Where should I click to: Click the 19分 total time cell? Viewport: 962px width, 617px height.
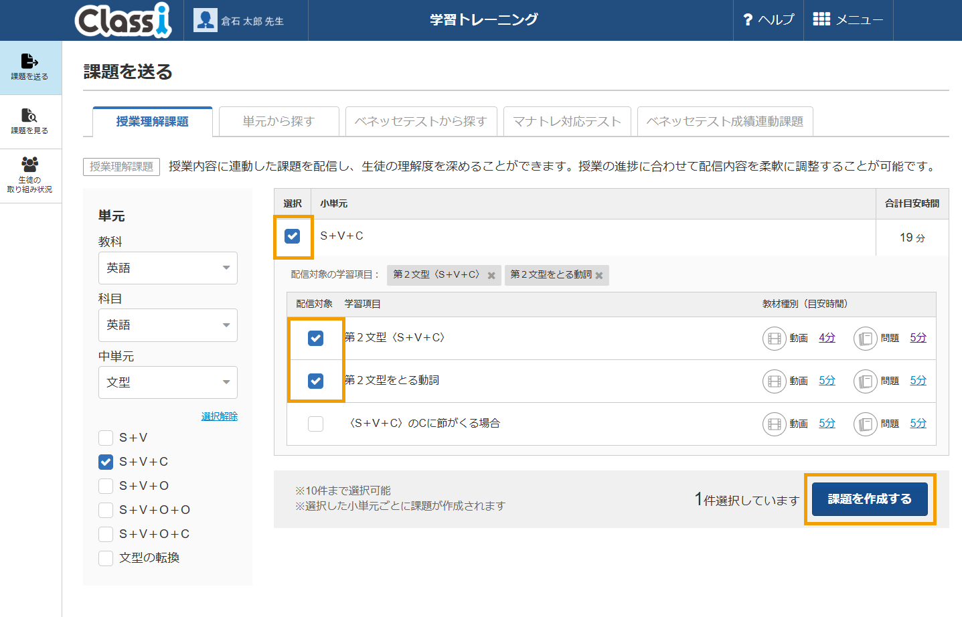pyautogui.click(x=912, y=238)
